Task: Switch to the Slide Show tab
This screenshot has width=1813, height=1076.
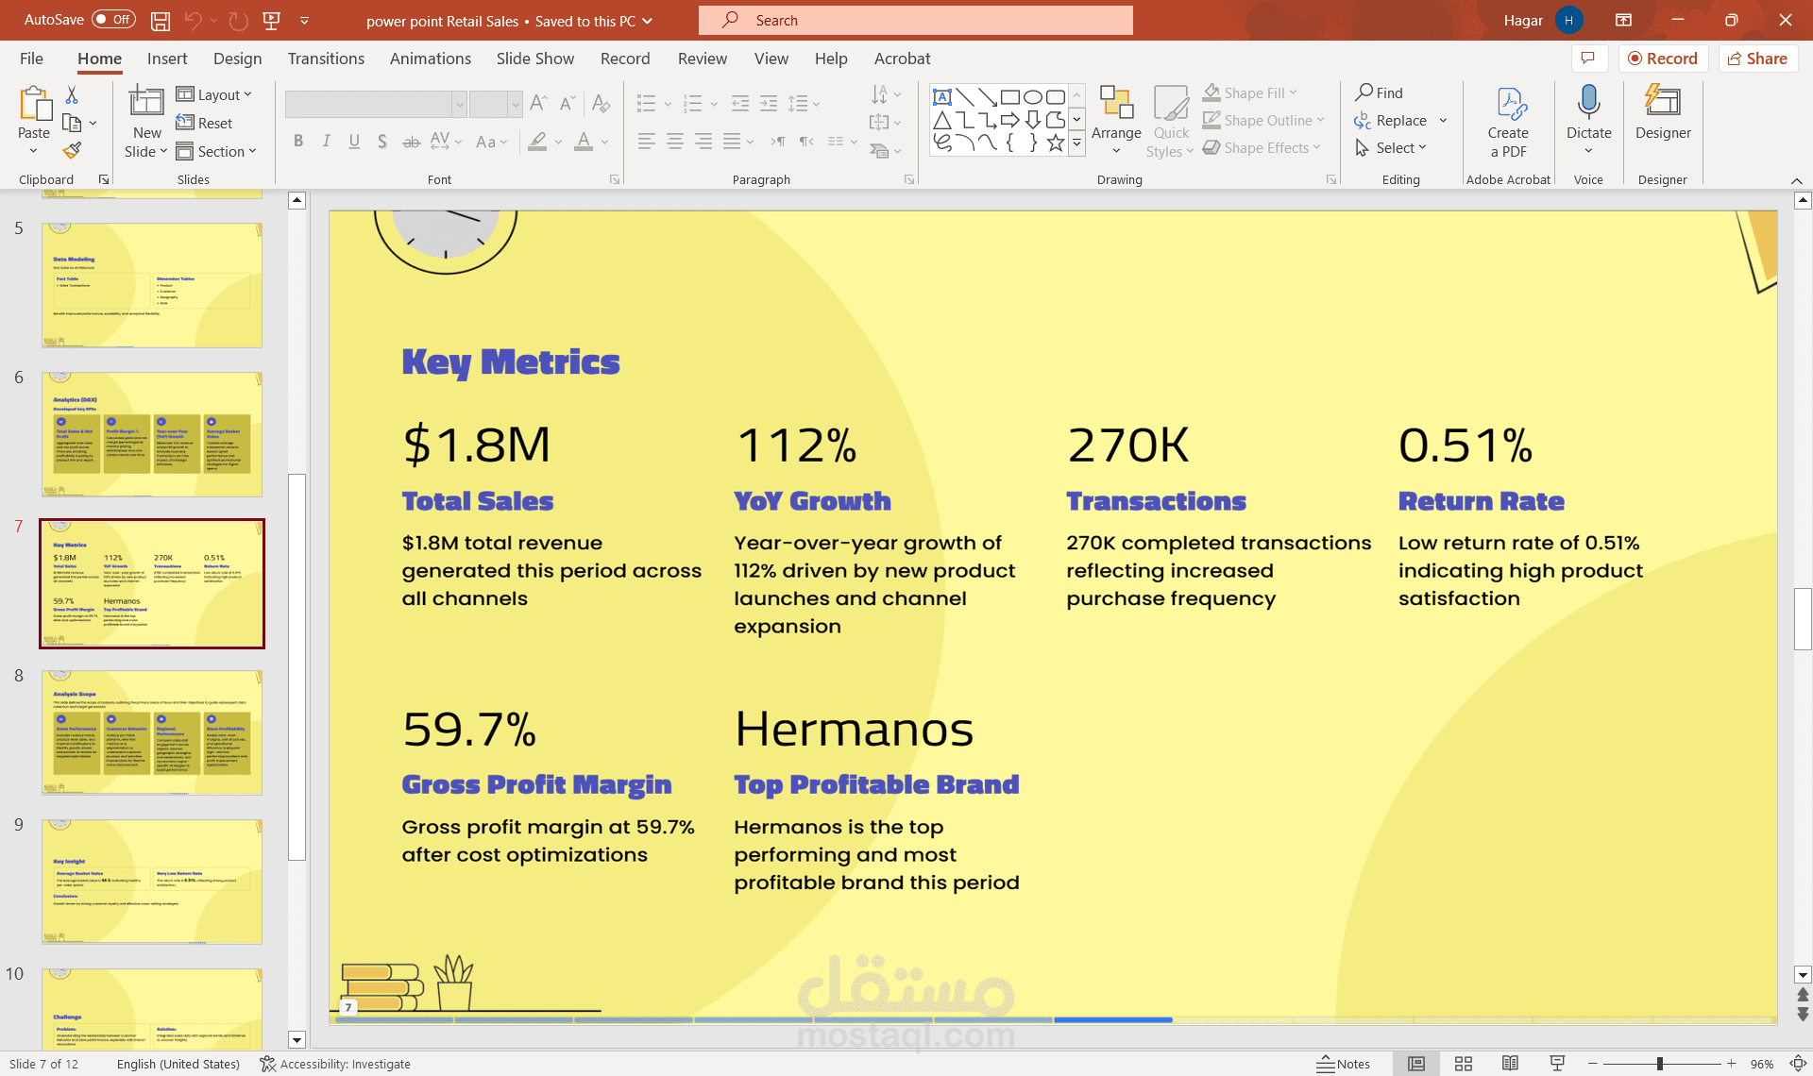Action: pyautogui.click(x=534, y=59)
